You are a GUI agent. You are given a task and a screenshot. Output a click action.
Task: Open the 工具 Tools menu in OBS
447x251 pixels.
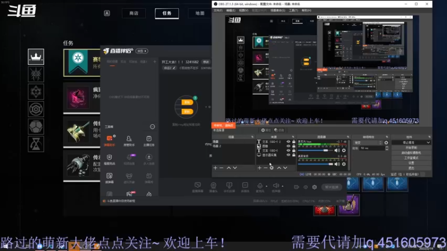click(293, 11)
